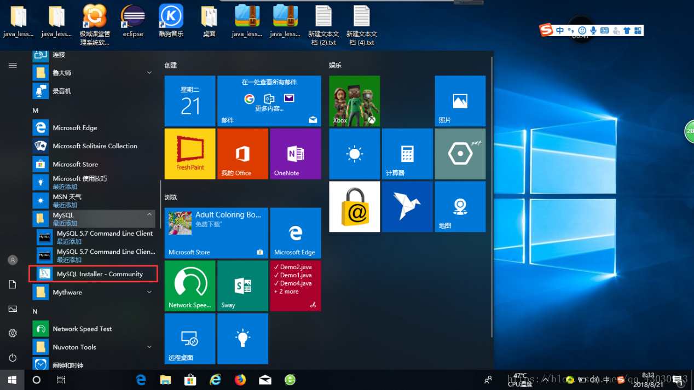Jump via letter N header
Screen dimensions: 694x390
click(x=36, y=312)
